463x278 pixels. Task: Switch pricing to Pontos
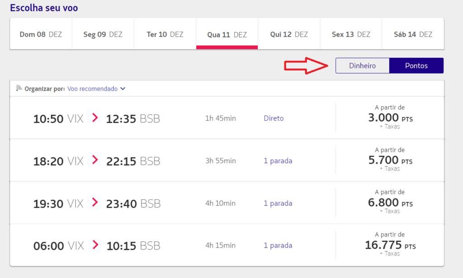(x=416, y=66)
